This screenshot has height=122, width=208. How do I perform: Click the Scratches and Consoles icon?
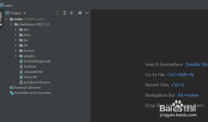point(12,93)
